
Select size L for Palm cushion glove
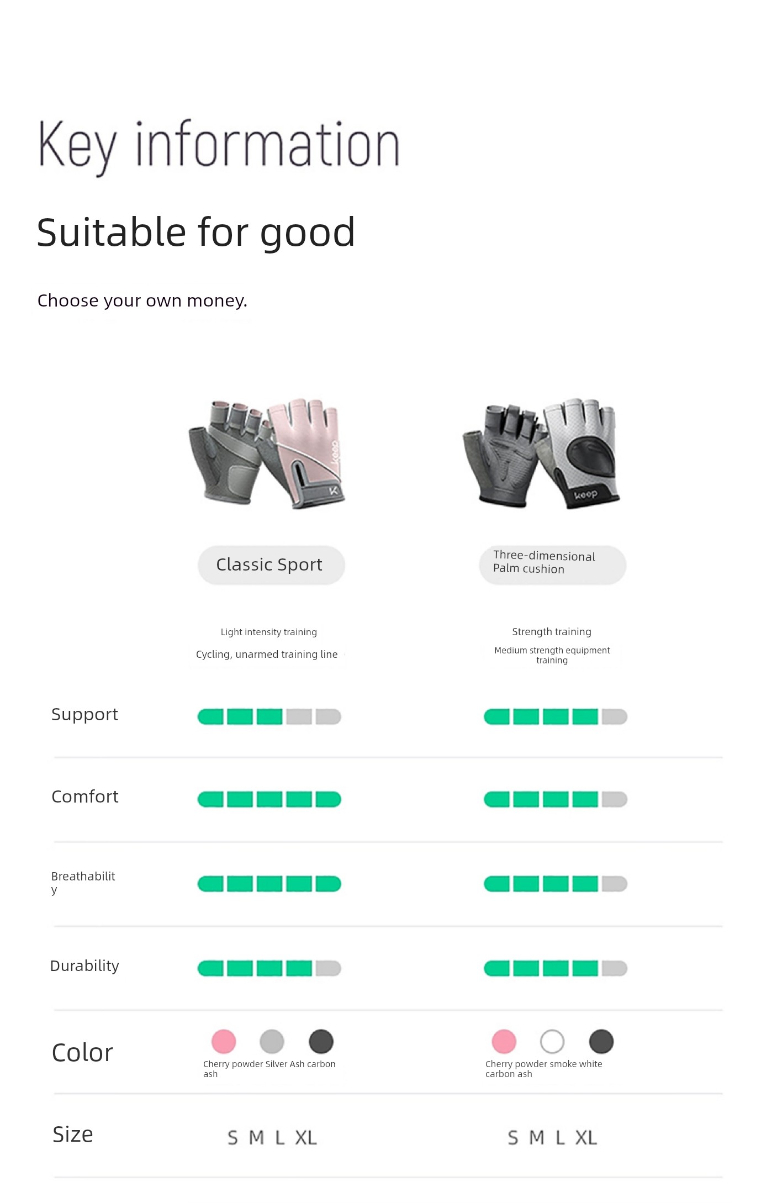560,1138
